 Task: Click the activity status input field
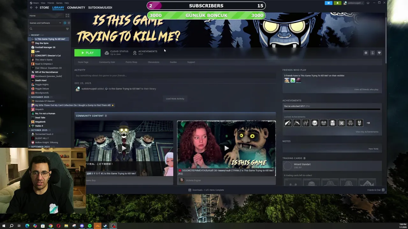tap(175, 76)
